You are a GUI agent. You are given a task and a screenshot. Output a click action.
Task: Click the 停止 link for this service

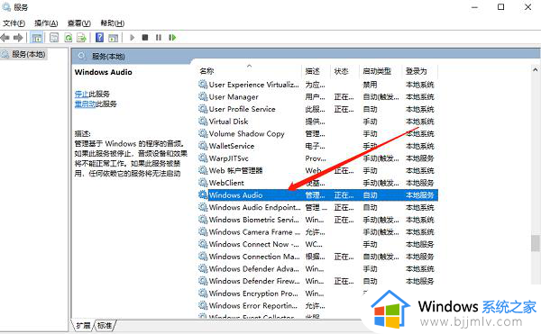coord(82,94)
